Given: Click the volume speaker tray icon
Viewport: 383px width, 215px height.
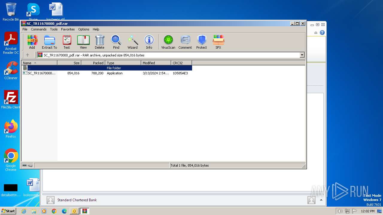Looking at the screenshot, I should pos(340,211).
